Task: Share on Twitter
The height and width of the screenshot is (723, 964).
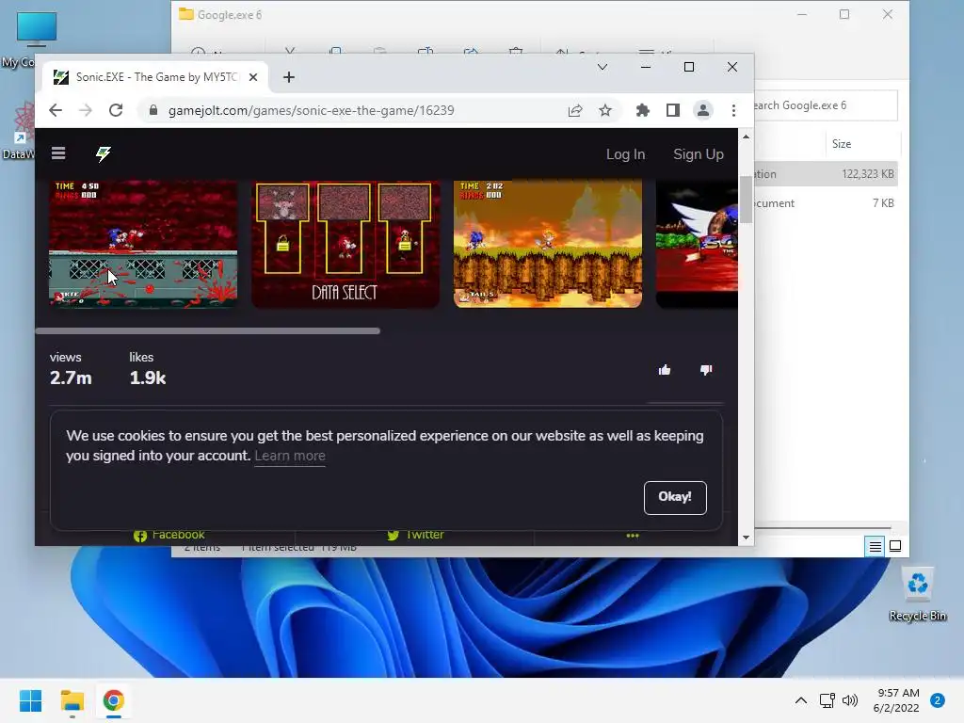Action: point(415,535)
